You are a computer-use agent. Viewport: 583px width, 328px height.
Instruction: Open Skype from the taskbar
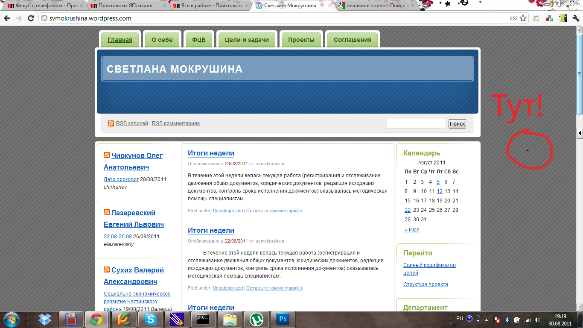150,319
